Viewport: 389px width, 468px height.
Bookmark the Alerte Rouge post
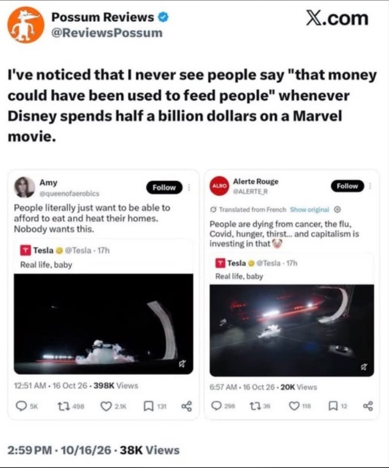(333, 406)
